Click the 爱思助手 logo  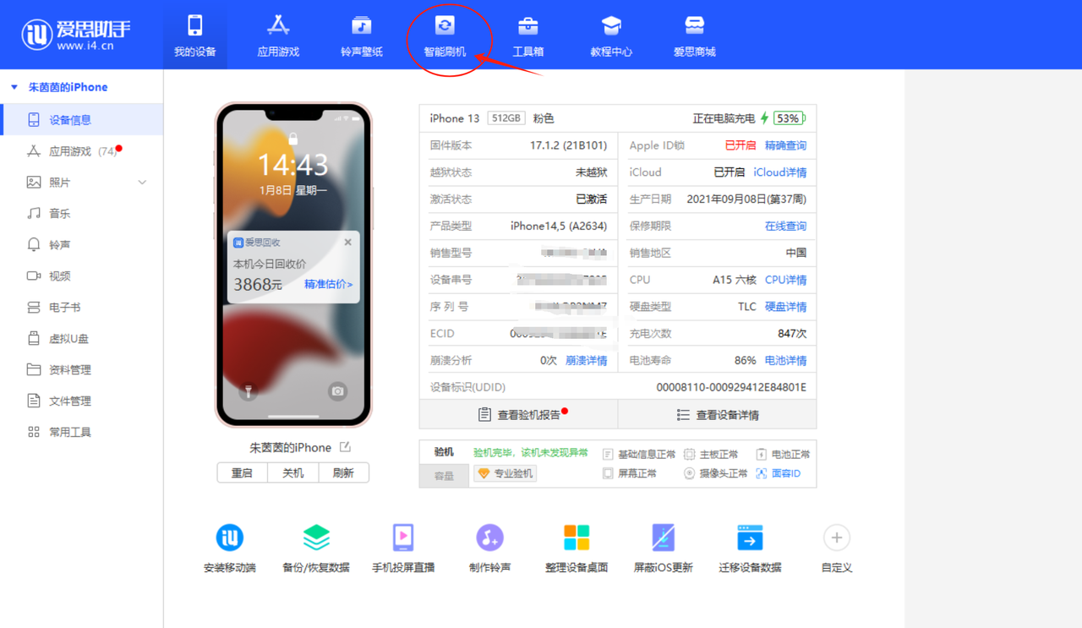click(76, 34)
